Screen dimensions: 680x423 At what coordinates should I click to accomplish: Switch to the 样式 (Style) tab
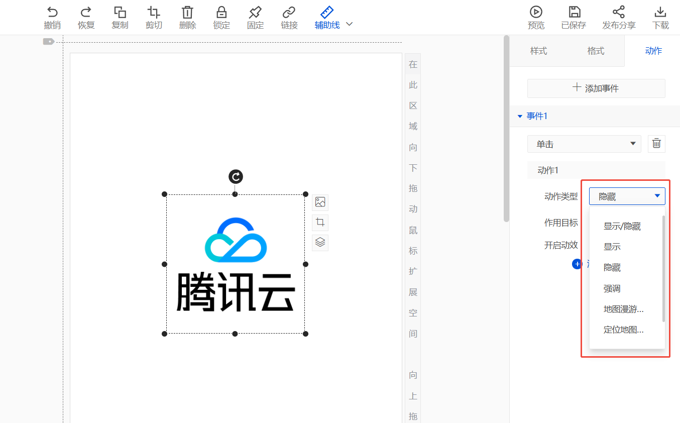[538, 51]
